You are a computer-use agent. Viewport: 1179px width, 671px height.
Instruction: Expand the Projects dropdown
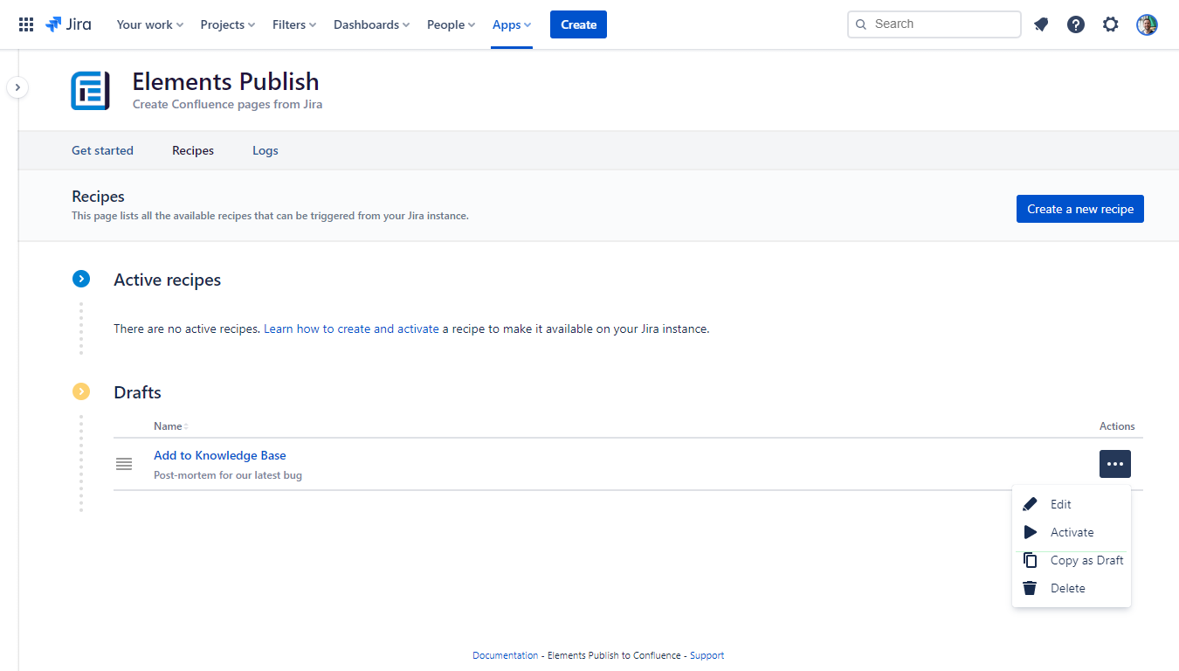[226, 24]
